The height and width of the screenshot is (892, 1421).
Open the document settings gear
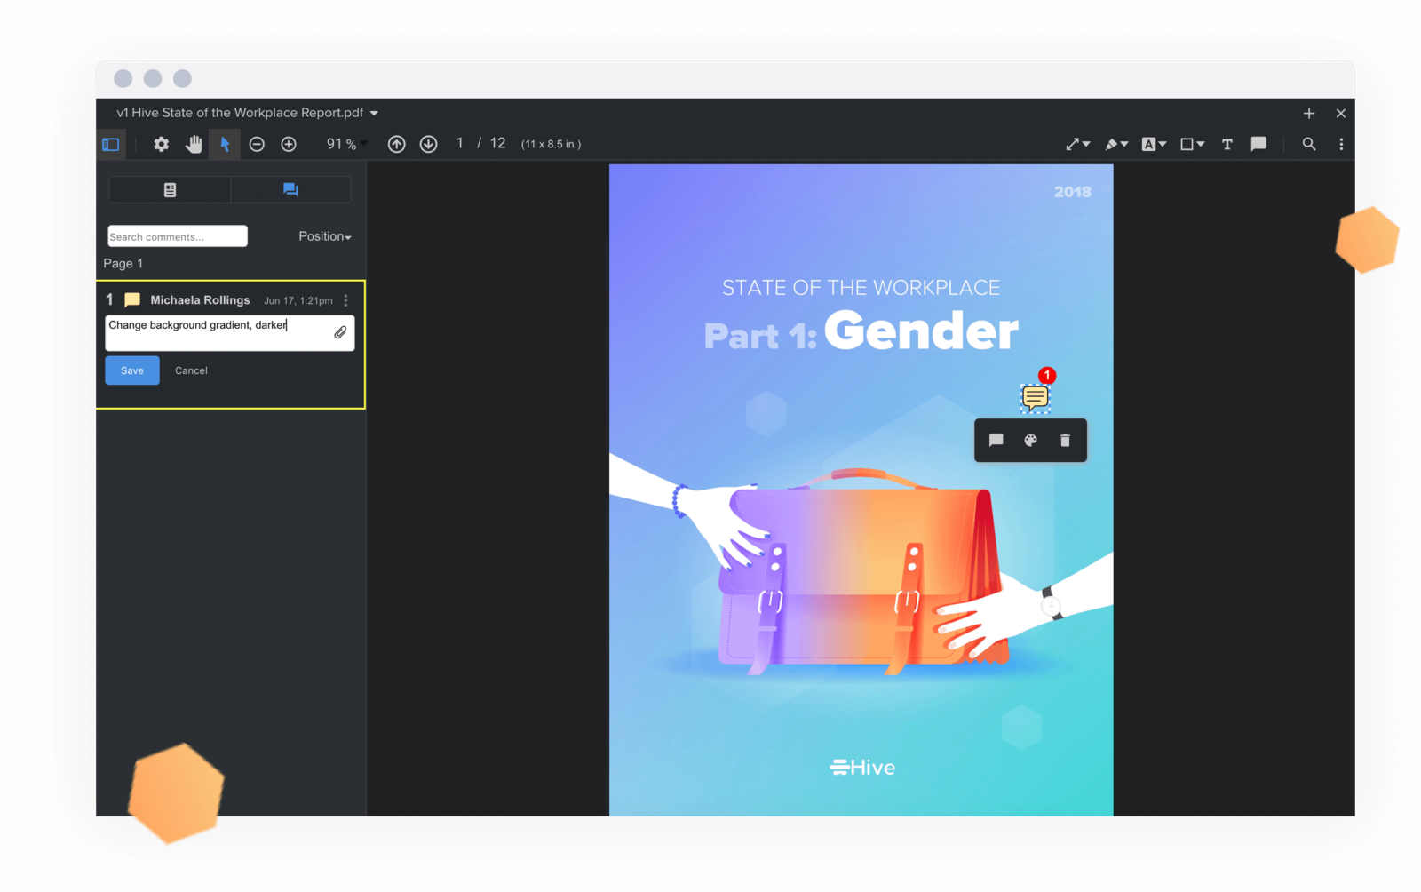coord(161,143)
